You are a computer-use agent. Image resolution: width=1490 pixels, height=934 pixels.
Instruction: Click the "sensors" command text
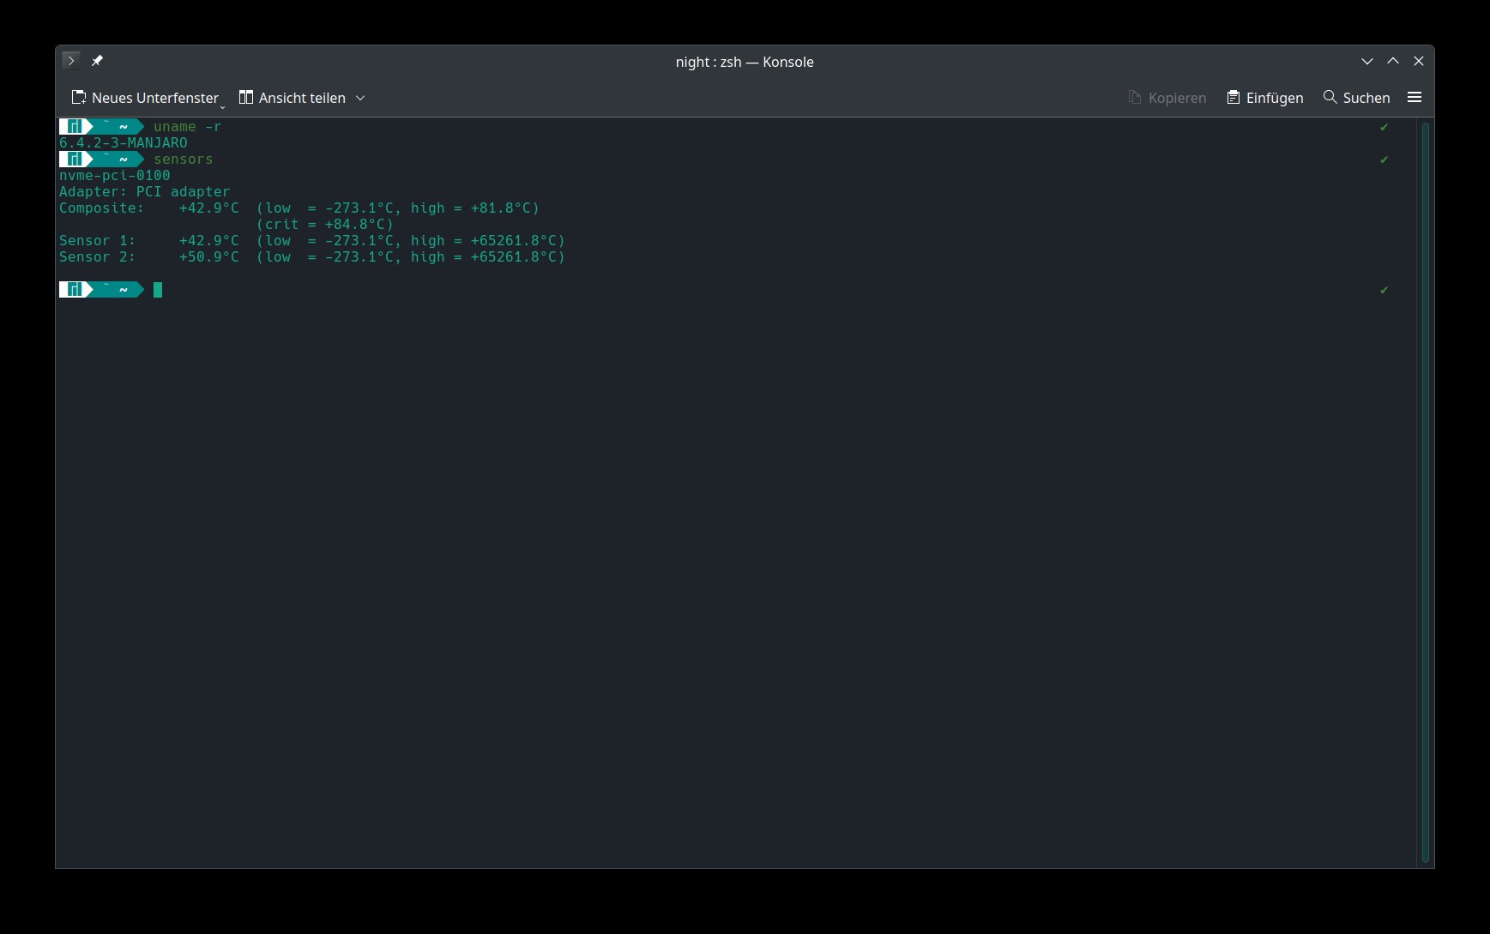(x=183, y=160)
